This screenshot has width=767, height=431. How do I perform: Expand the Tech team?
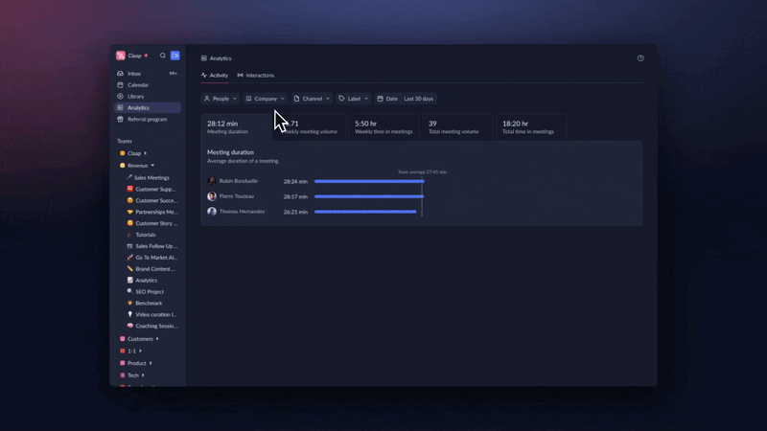143,375
